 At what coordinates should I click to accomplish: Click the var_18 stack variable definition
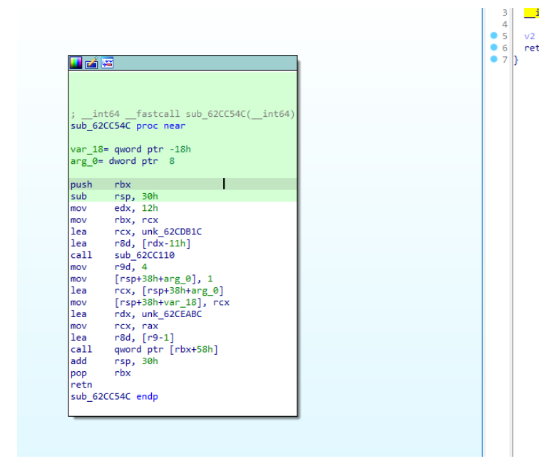click(130, 149)
